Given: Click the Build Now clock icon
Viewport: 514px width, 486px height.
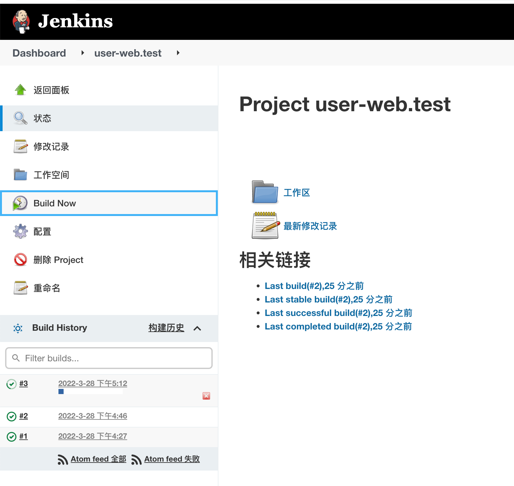Looking at the screenshot, I should tap(20, 203).
